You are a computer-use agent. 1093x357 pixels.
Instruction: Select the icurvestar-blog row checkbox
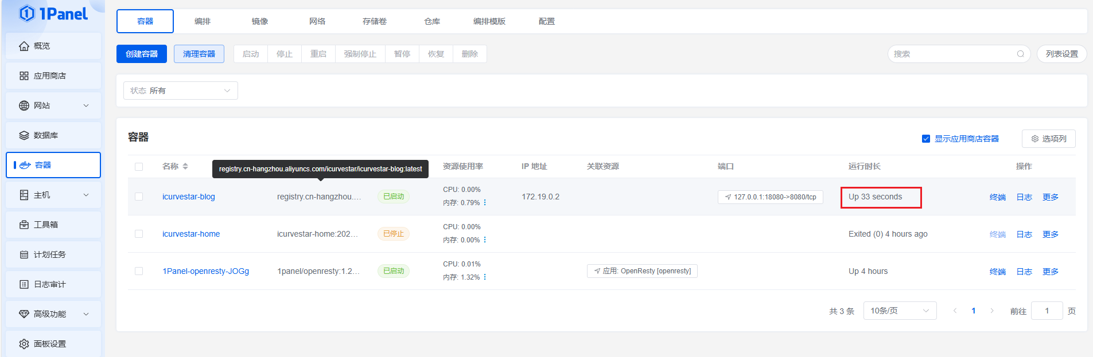139,197
